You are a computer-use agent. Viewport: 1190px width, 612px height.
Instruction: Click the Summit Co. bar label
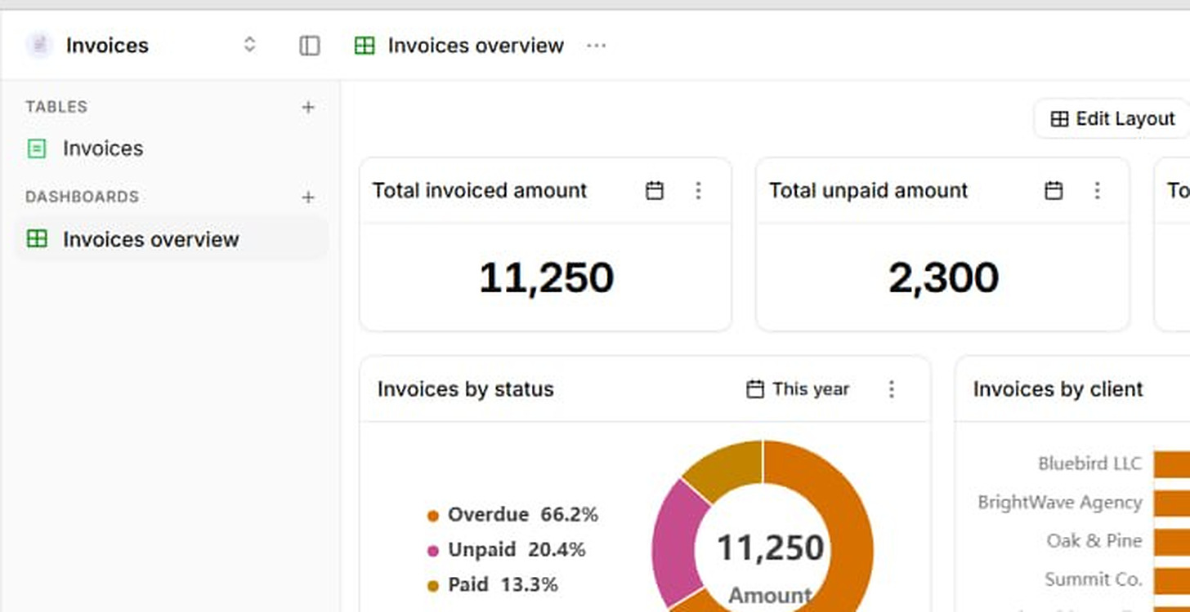pos(1093,580)
